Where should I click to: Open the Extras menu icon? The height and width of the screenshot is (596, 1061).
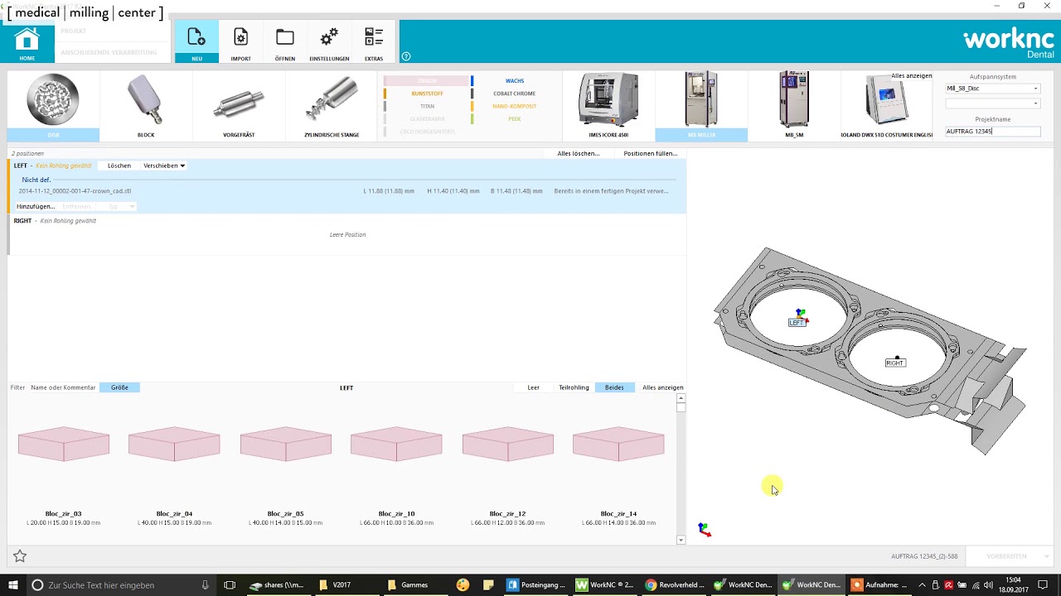(374, 43)
